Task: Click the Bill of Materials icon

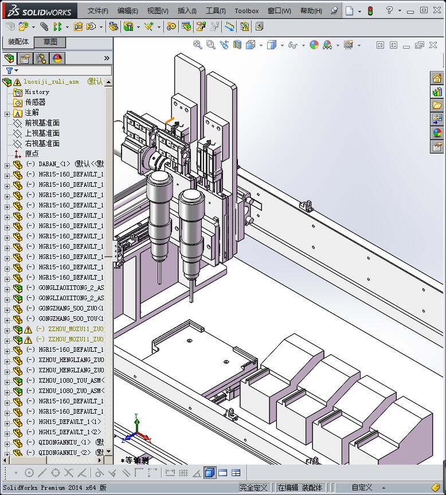Action: [x=186, y=26]
